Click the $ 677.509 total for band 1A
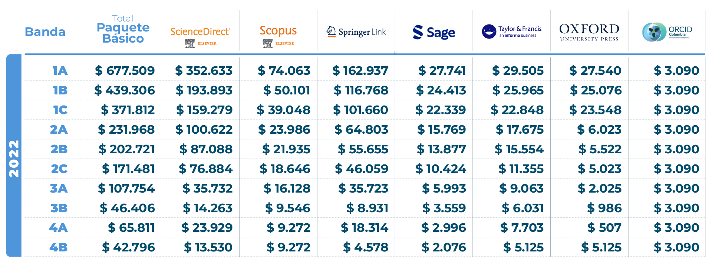 coord(125,71)
